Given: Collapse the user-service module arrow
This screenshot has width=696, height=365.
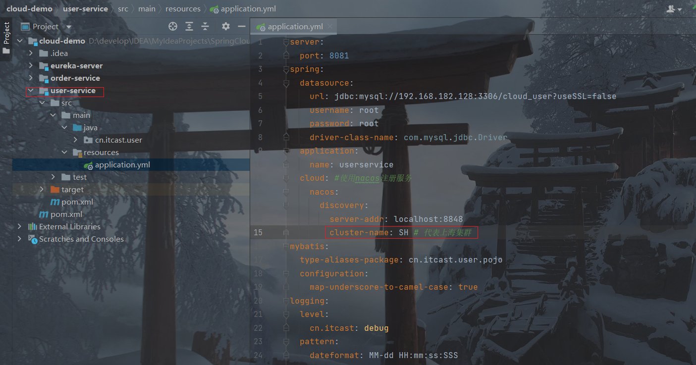Looking at the screenshot, I should (x=31, y=91).
